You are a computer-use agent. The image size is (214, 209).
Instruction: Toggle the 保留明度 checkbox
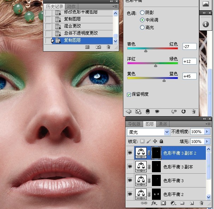pyautogui.click(x=129, y=95)
